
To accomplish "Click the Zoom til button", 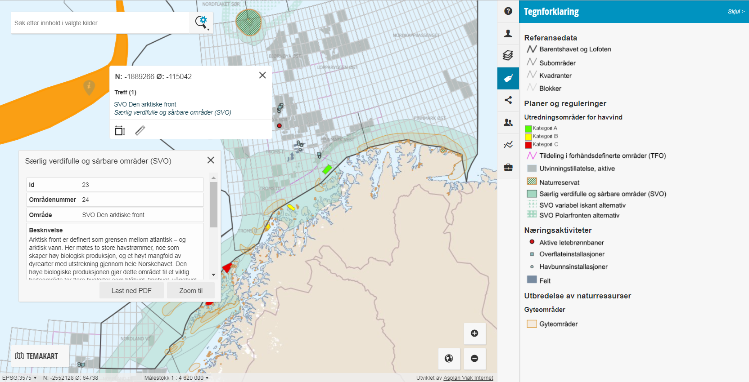I will [191, 291].
